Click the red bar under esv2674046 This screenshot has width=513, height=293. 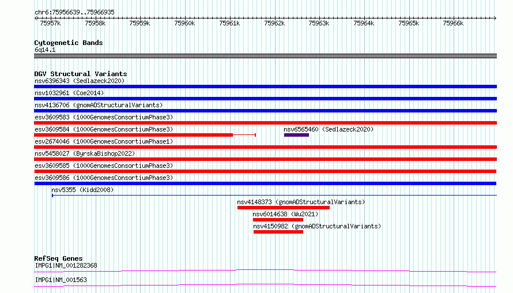click(x=265, y=147)
